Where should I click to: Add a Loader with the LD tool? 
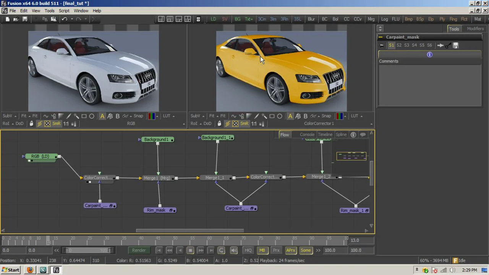pyautogui.click(x=213, y=19)
